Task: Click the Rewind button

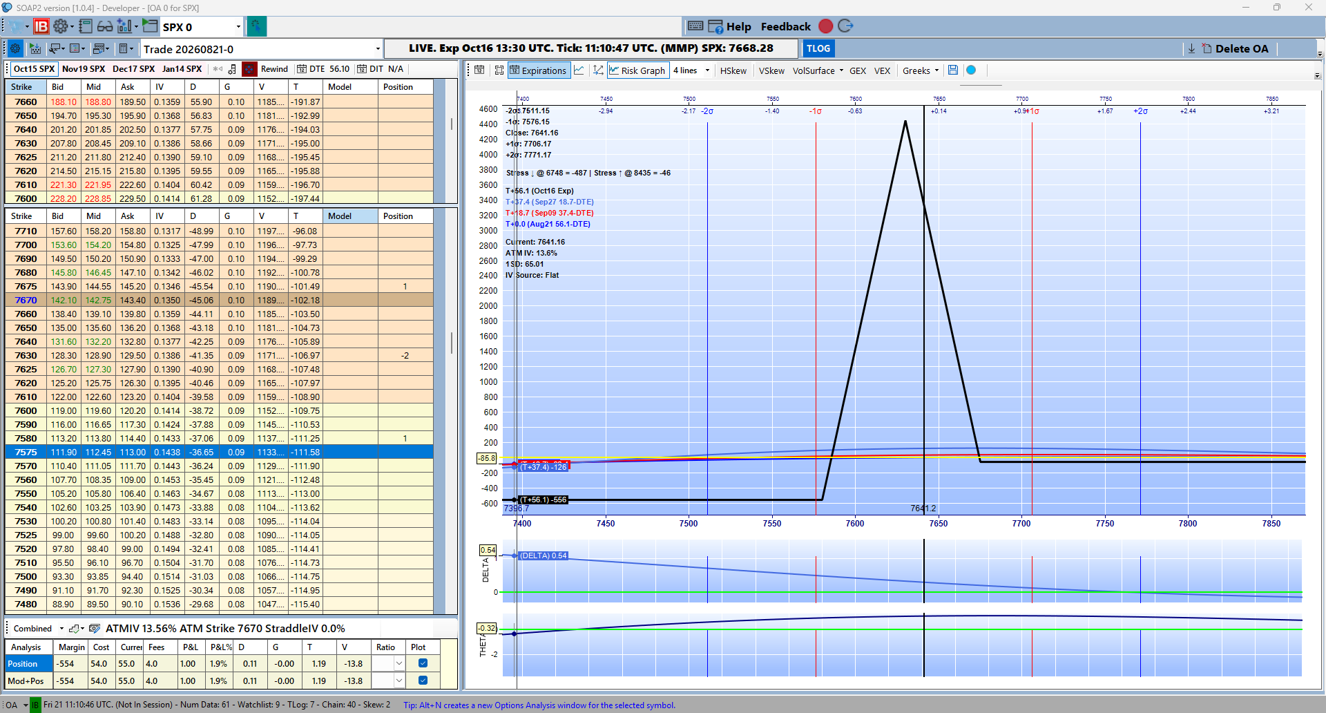Action: pyautogui.click(x=274, y=68)
